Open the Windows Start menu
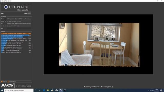 pos(2,90)
